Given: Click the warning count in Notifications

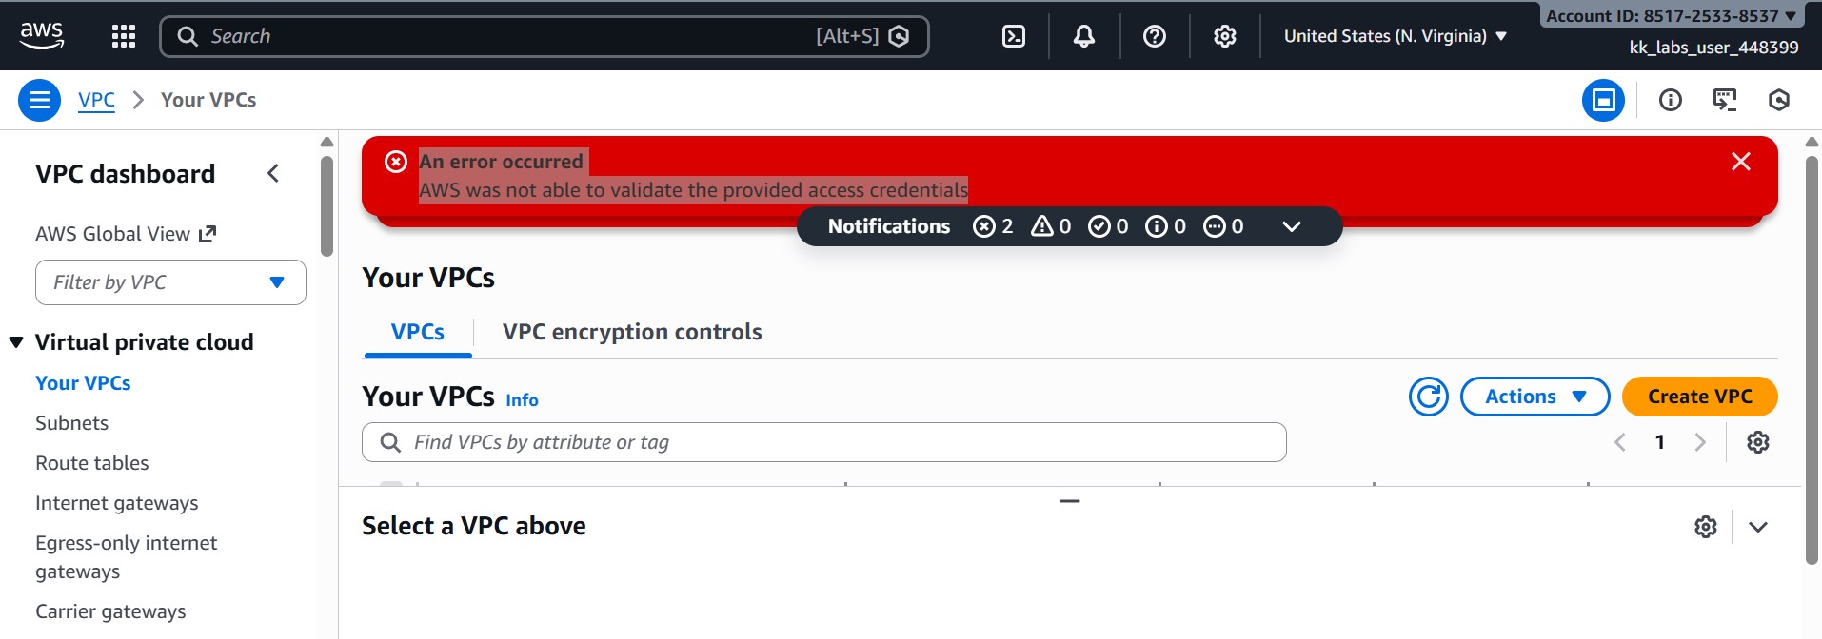Looking at the screenshot, I should tap(1051, 226).
